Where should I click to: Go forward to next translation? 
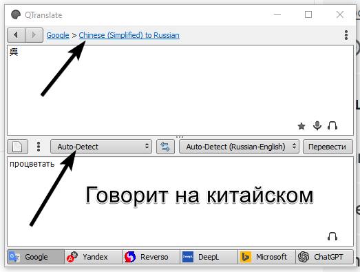pos(34,35)
